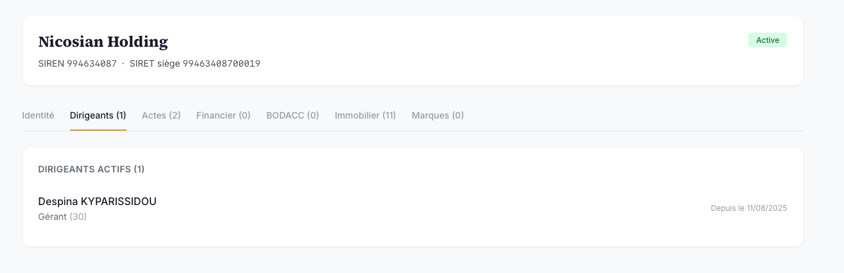Open the Actes (2) tab
The width and height of the screenshot is (844, 273).
[x=161, y=115]
